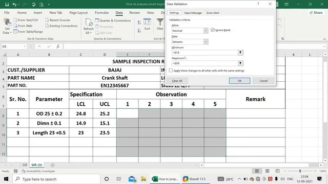This screenshot has width=328, height=184.
Task: Switch to Page Layout view icon
Action: pos(268,171)
